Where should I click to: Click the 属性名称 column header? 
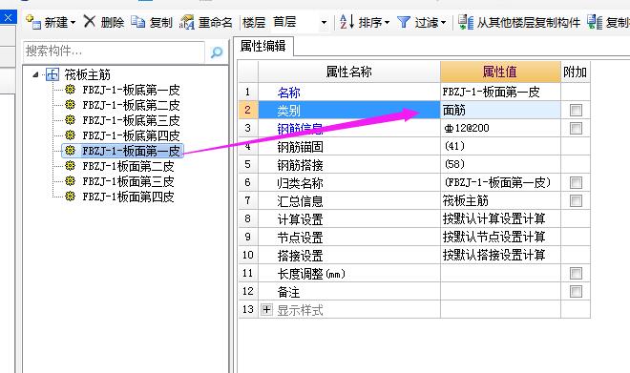[x=348, y=72]
